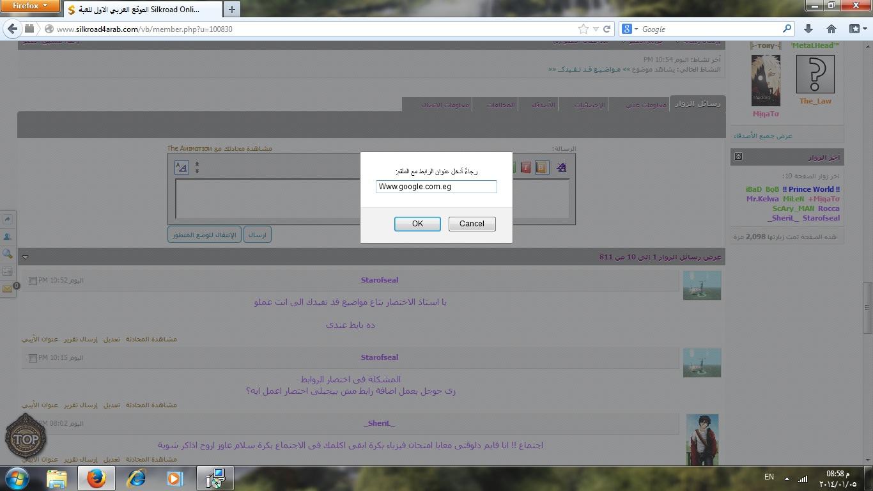Click the tab groups icon beside back button
The width and height of the screenshot is (873, 491).
(x=29, y=29)
